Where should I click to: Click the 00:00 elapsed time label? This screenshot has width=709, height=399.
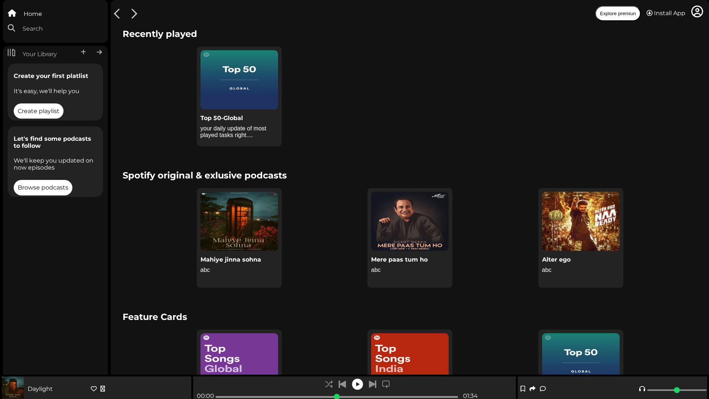coord(205,396)
